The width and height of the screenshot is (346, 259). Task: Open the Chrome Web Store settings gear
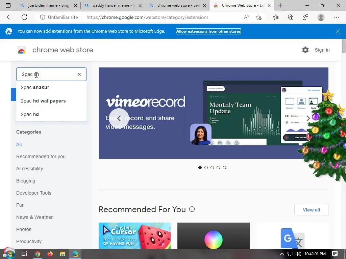[305, 50]
